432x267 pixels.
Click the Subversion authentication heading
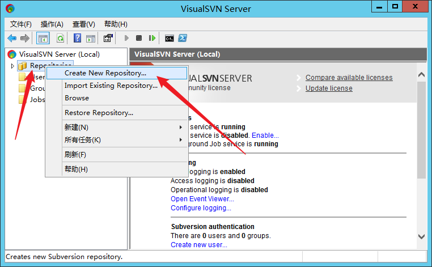point(213,227)
